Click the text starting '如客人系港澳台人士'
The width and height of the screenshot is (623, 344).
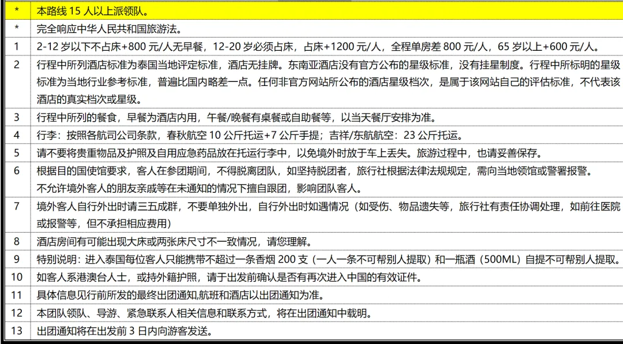pos(229,277)
